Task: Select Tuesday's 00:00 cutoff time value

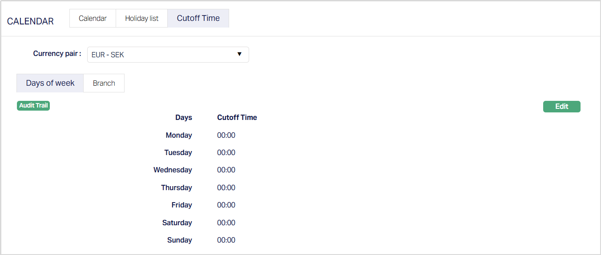Action: tap(226, 153)
